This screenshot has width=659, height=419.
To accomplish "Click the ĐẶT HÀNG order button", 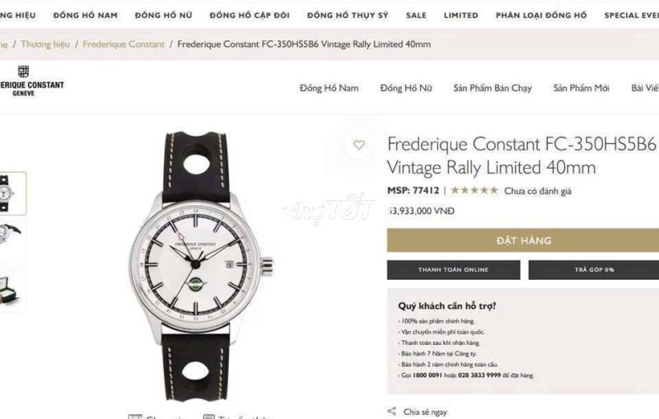I will coord(523,240).
